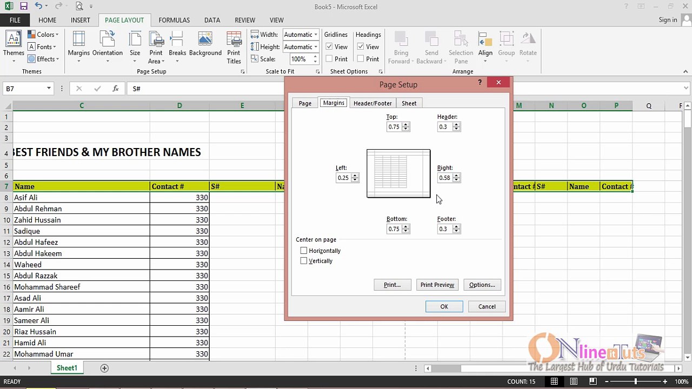Image resolution: width=692 pixels, height=389 pixels.
Task: Open the Print Area menu
Action: [156, 47]
